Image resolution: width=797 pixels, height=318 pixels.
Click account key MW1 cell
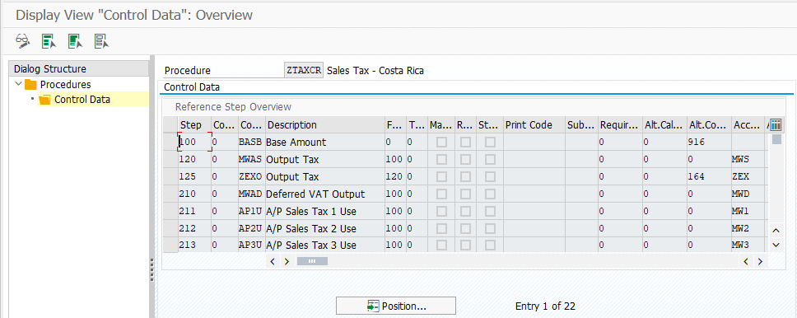(748, 211)
